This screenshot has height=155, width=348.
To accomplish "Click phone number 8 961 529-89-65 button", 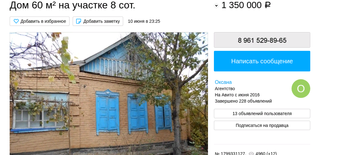I will (262, 40).
